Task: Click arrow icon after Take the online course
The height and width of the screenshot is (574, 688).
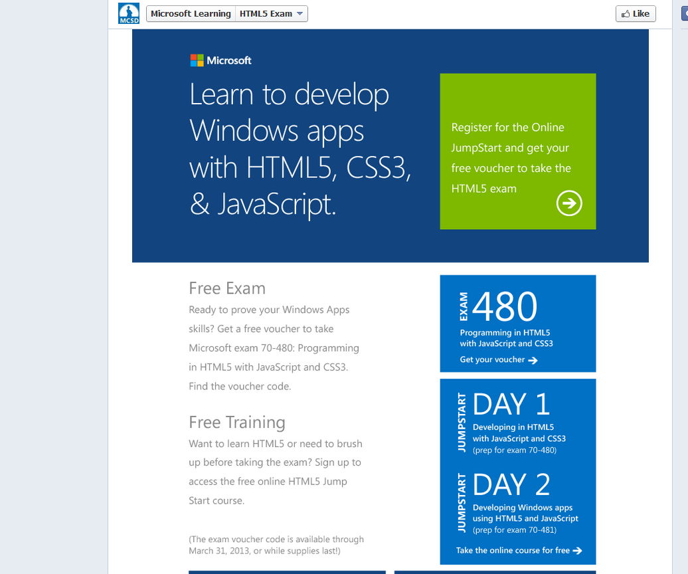Action: 578,550
